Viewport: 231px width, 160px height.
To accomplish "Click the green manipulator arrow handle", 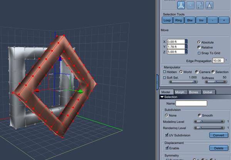I will (x=80, y=92).
